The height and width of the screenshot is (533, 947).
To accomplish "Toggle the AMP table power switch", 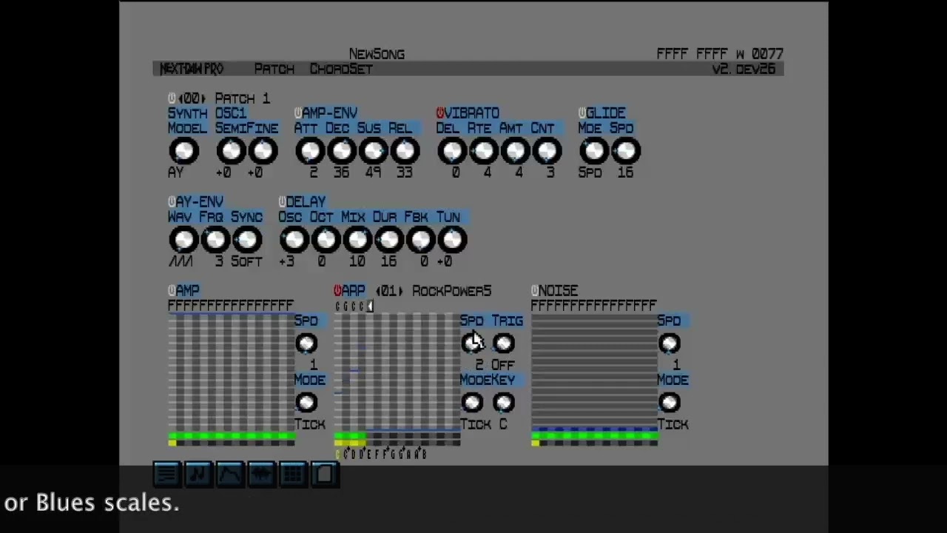I will pyautogui.click(x=172, y=291).
